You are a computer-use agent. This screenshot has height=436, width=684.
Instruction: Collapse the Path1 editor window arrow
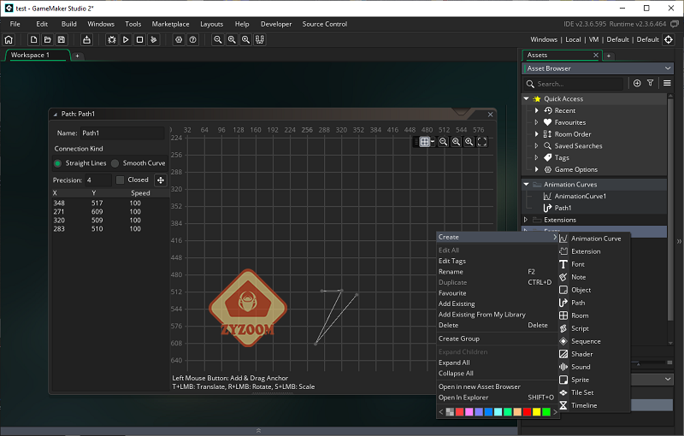(x=55, y=115)
